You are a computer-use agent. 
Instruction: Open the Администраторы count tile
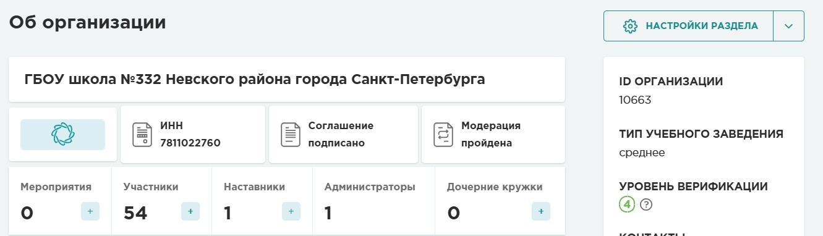point(374,201)
